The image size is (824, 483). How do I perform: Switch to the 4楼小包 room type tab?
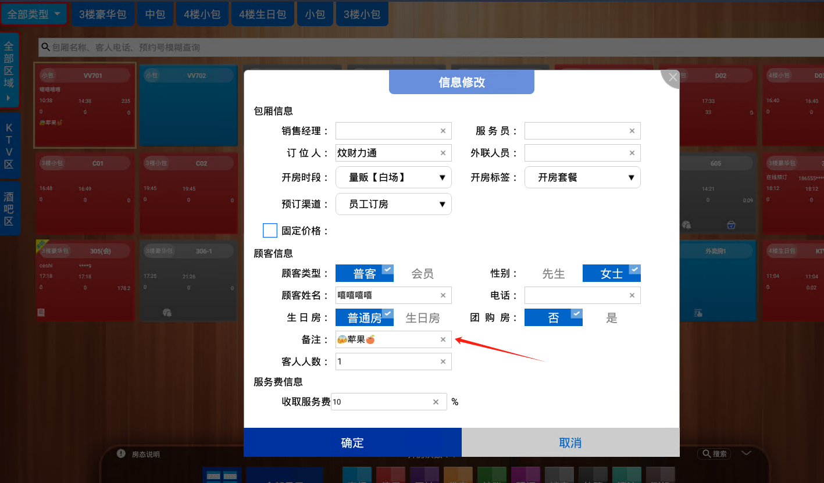202,14
